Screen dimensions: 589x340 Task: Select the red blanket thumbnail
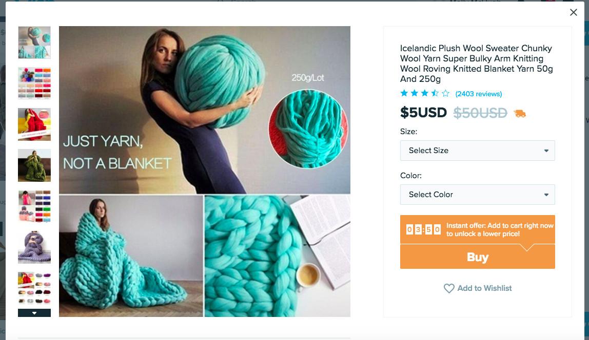[x=34, y=124]
